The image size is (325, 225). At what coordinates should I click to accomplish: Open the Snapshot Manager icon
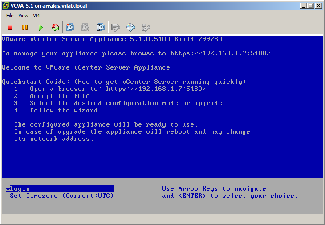[101, 27]
